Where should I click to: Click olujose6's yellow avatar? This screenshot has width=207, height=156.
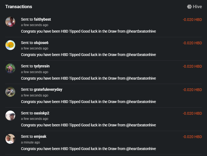[10, 45]
